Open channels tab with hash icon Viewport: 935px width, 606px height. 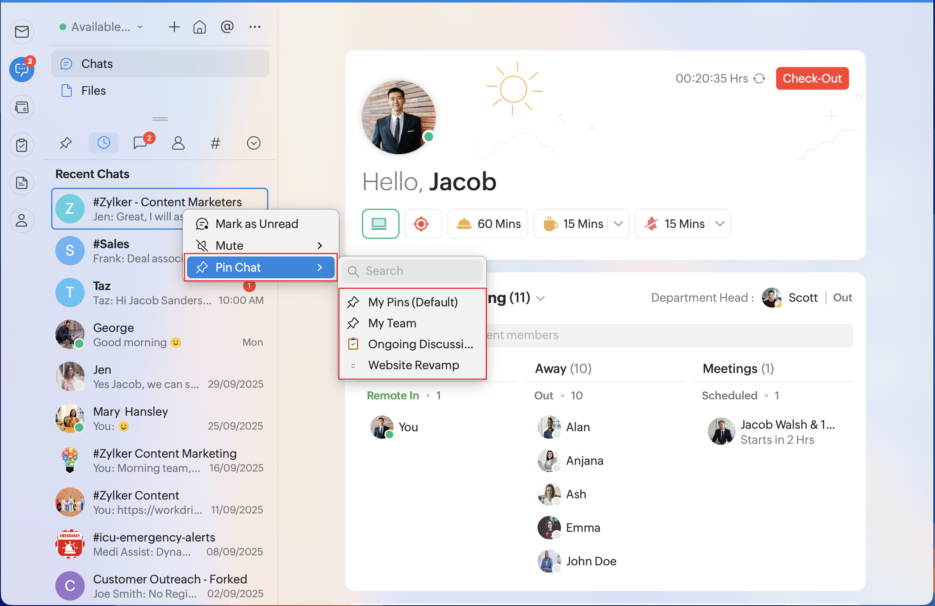215,143
